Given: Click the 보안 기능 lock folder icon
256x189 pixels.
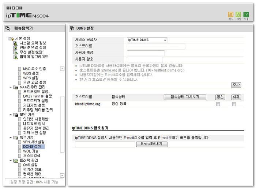Looking at the screenshot, I should coord(16,115).
